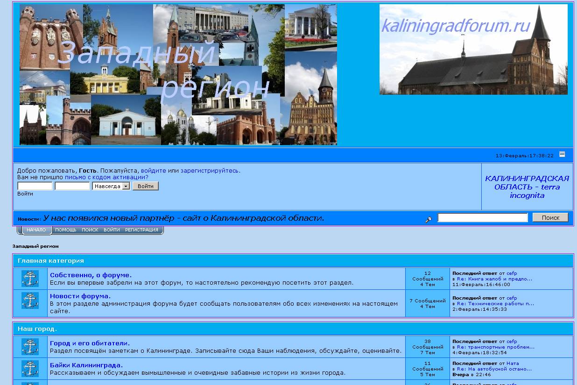Open board icon for 'Собственно, о форуме'
The width and height of the screenshot is (577, 385).
30,279
